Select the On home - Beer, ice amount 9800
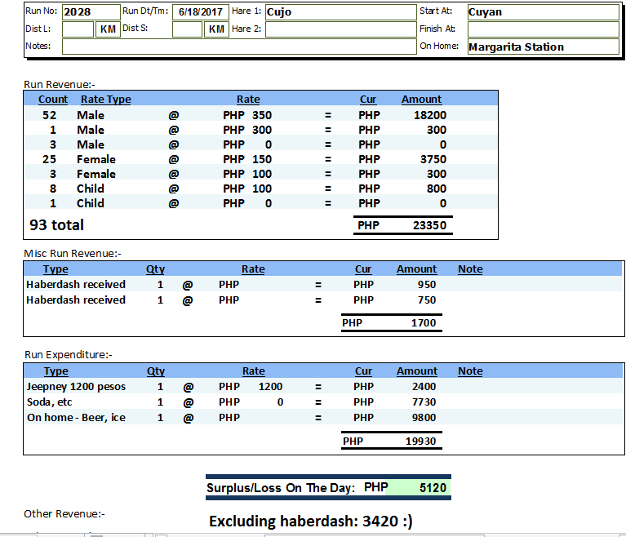 click(424, 418)
